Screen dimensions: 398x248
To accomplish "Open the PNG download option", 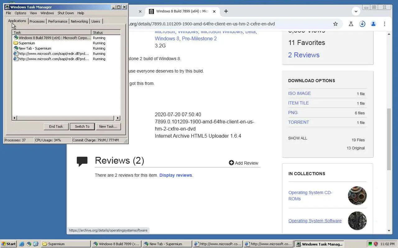I will coord(293,113).
